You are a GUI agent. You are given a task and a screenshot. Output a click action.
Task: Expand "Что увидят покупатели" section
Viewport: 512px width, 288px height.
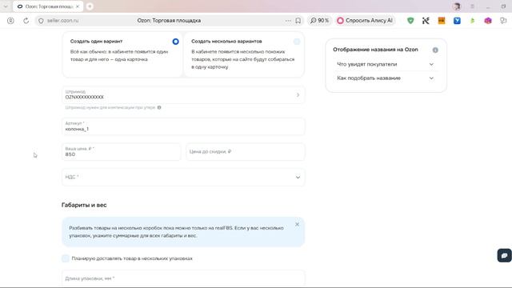pyautogui.click(x=386, y=64)
